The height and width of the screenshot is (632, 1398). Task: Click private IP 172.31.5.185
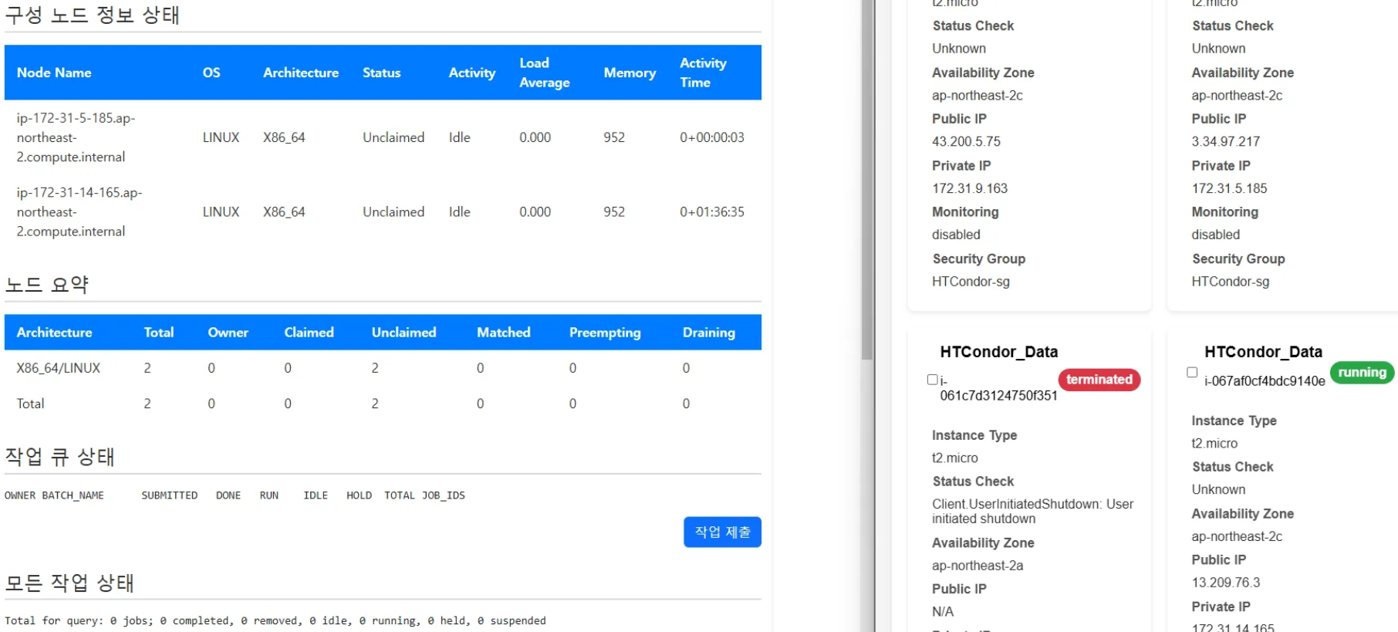click(1229, 188)
